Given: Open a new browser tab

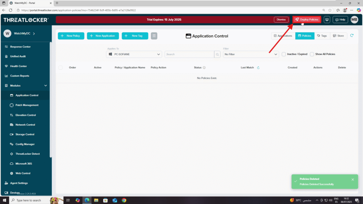Looking at the screenshot, I should pos(57,3).
